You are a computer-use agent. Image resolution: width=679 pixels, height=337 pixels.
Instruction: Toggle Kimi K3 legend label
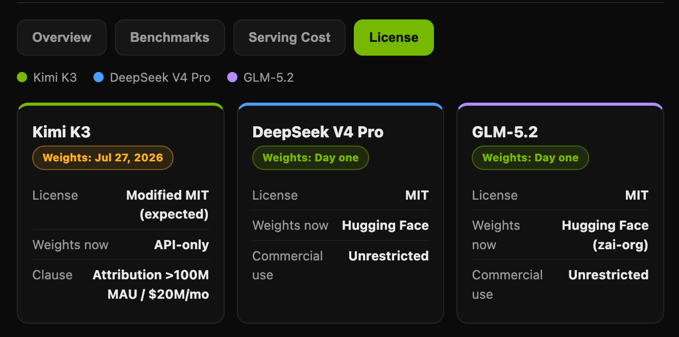(55, 78)
